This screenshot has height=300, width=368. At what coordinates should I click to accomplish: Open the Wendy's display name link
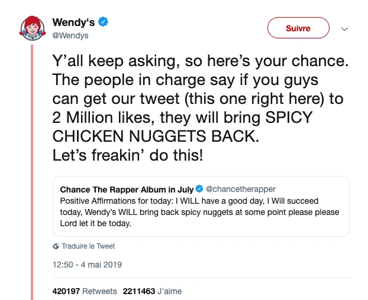tap(73, 22)
